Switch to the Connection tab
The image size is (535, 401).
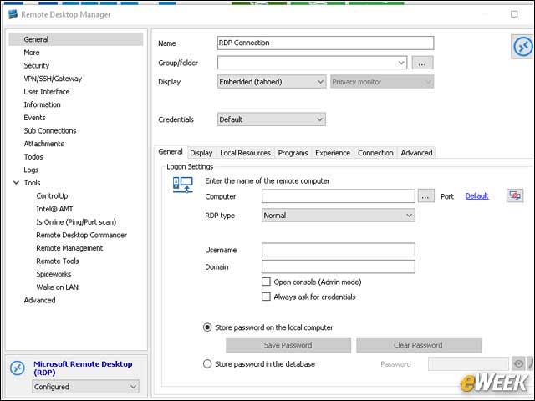tap(375, 153)
